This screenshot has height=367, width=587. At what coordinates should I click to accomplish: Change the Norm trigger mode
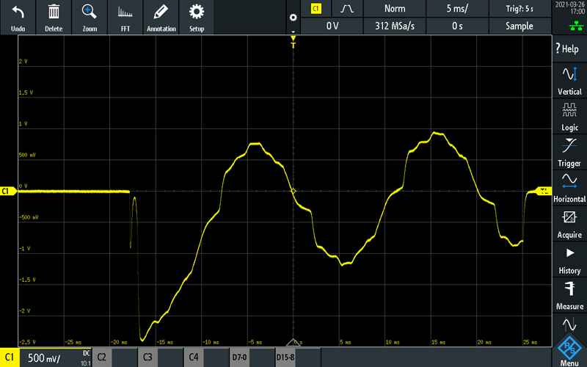[x=395, y=9]
